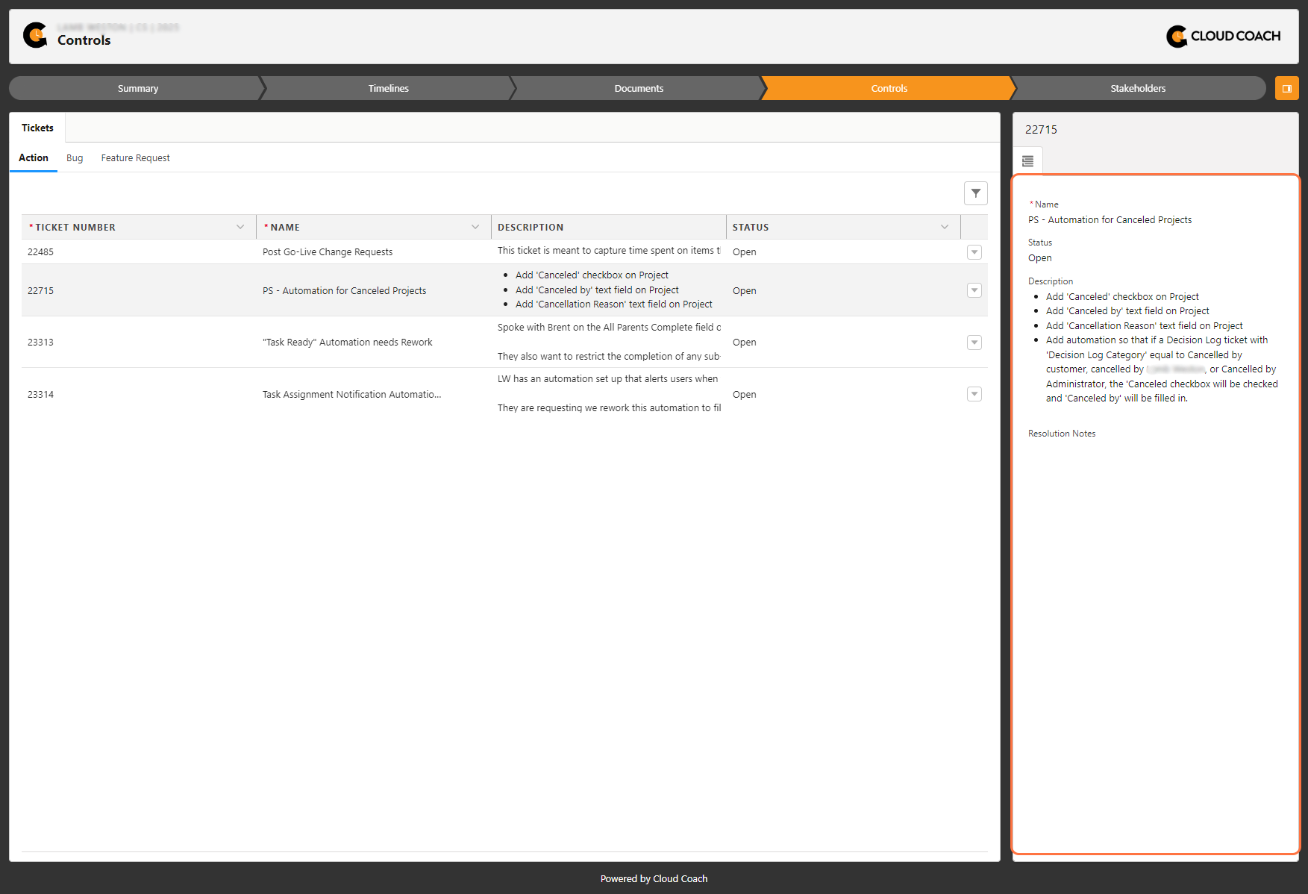Open the Status column header dropdown
1308x894 pixels.
click(x=945, y=226)
